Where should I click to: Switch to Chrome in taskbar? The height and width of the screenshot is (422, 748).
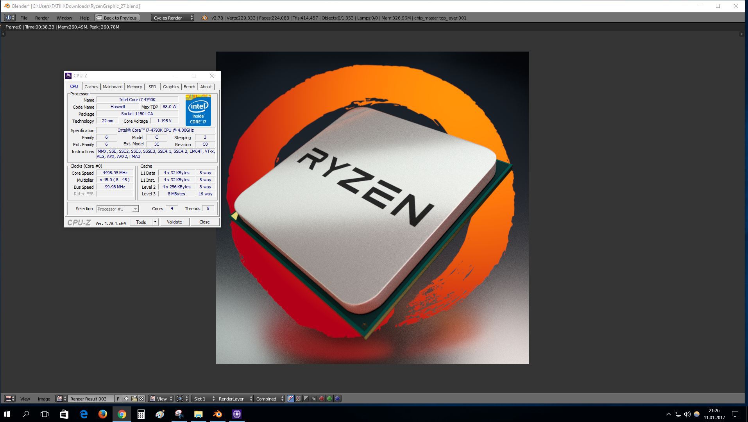pyautogui.click(x=122, y=414)
